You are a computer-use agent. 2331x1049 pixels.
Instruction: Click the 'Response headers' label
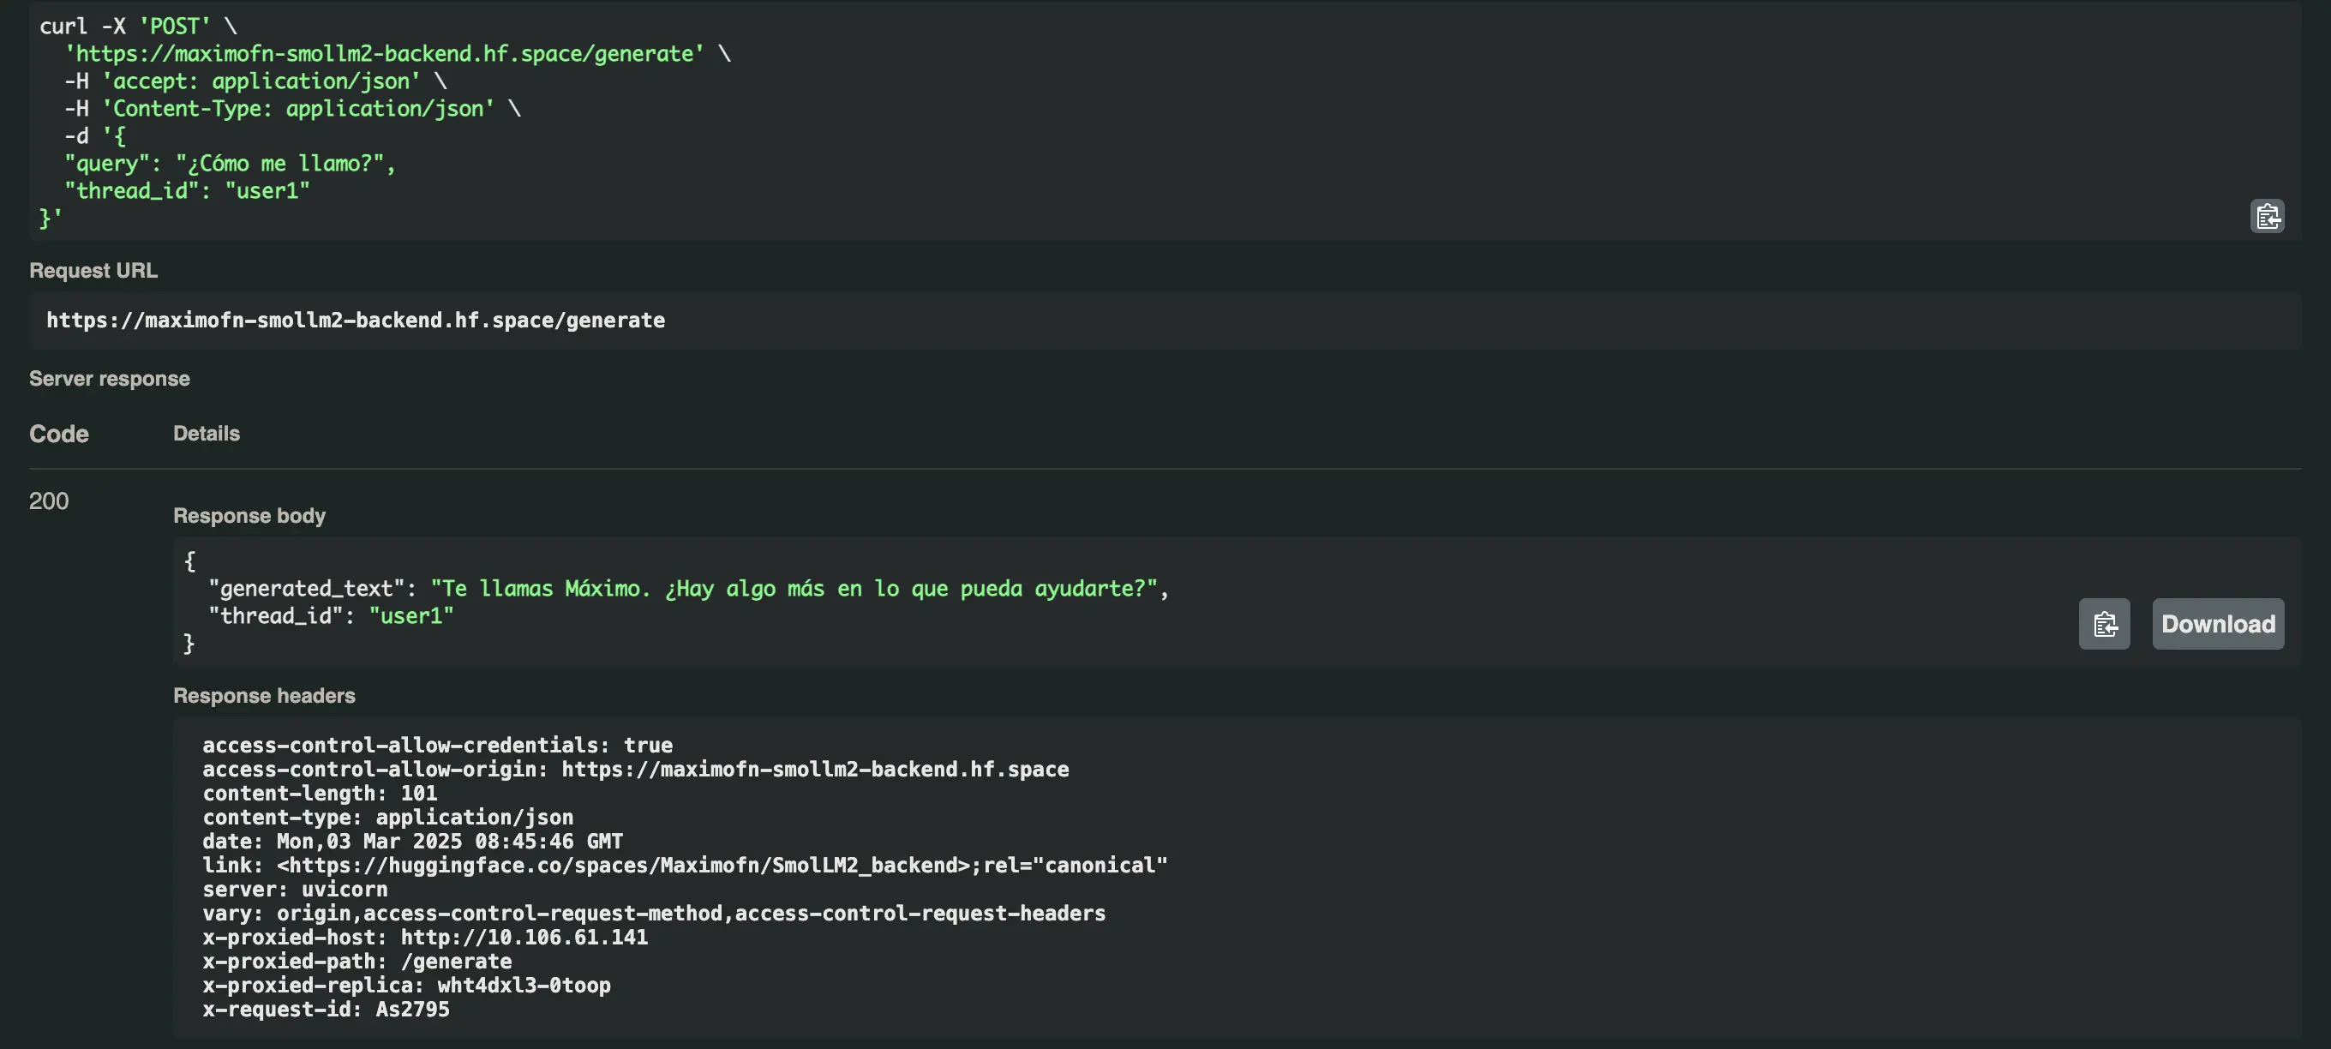click(264, 695)
